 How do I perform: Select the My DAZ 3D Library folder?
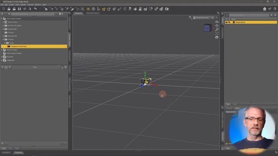click(x=15, y=26)
